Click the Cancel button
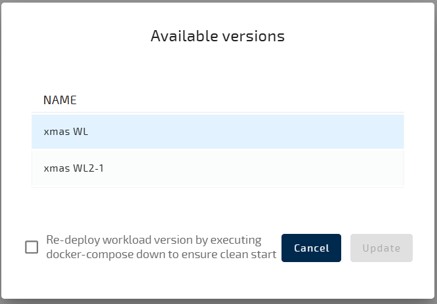Viewport: 437px width, 304px height. pos(311,248)
